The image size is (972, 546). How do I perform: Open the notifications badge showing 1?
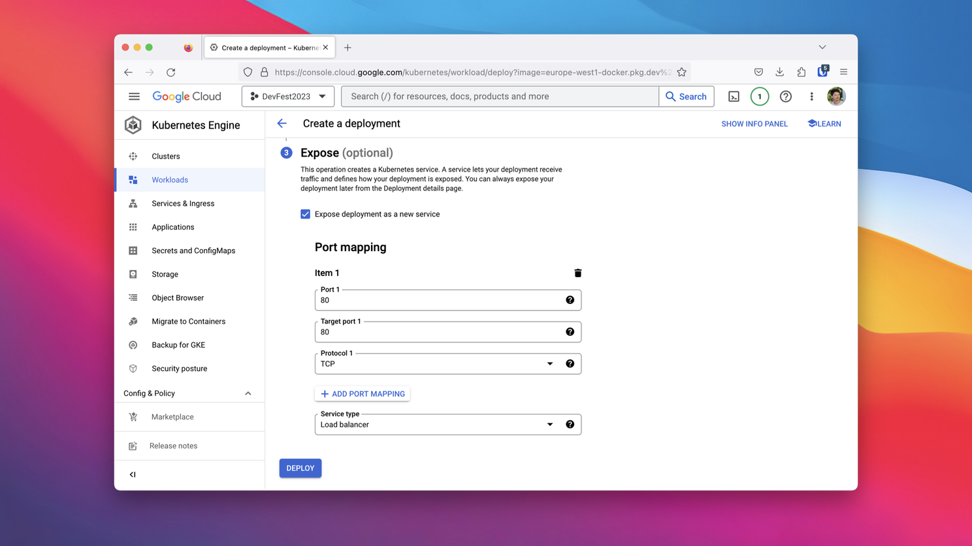pyautogui.click(x=759, y=97)
